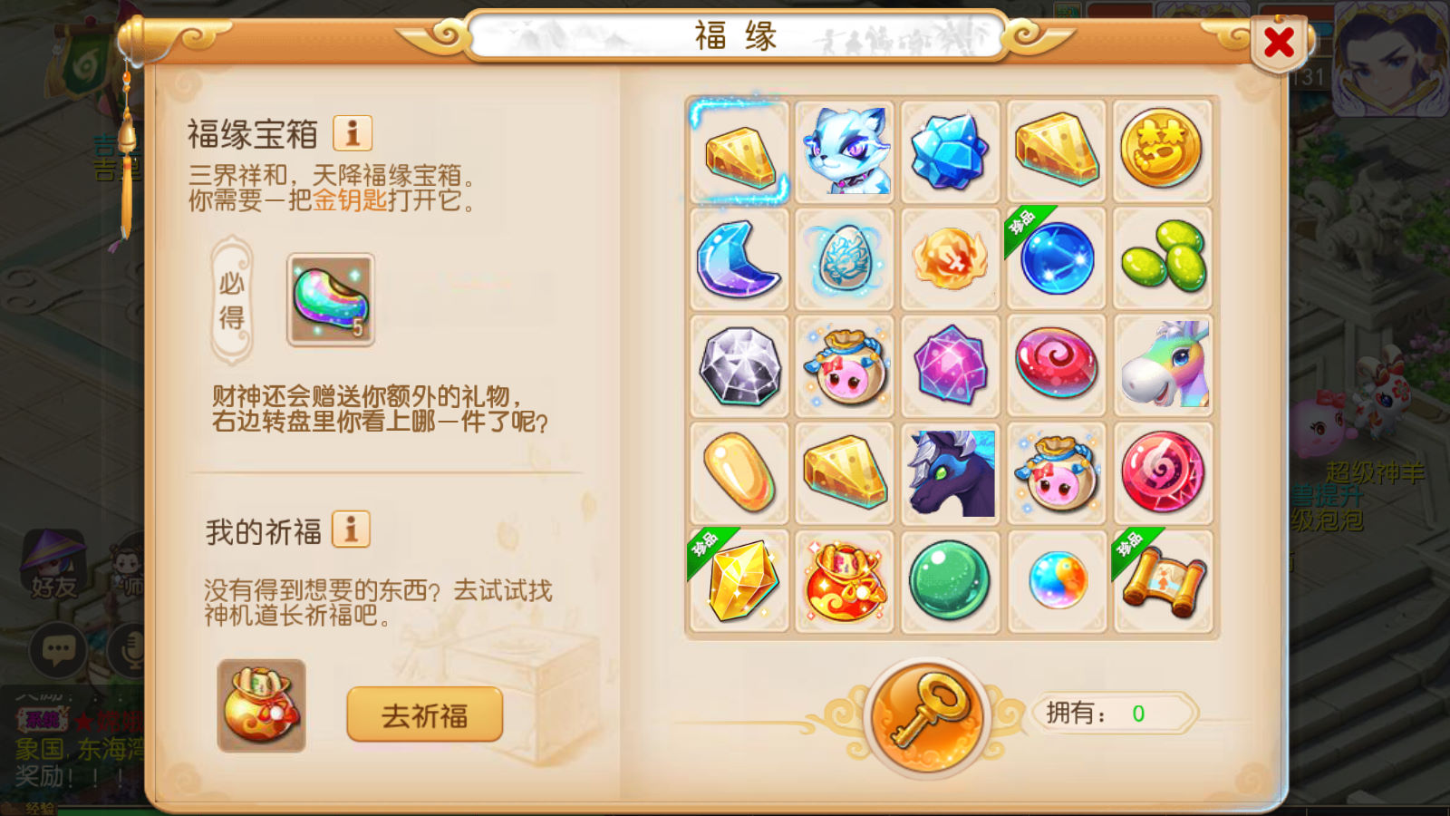
Task: Open the chat bubble icon
Action: click(59, 649)
